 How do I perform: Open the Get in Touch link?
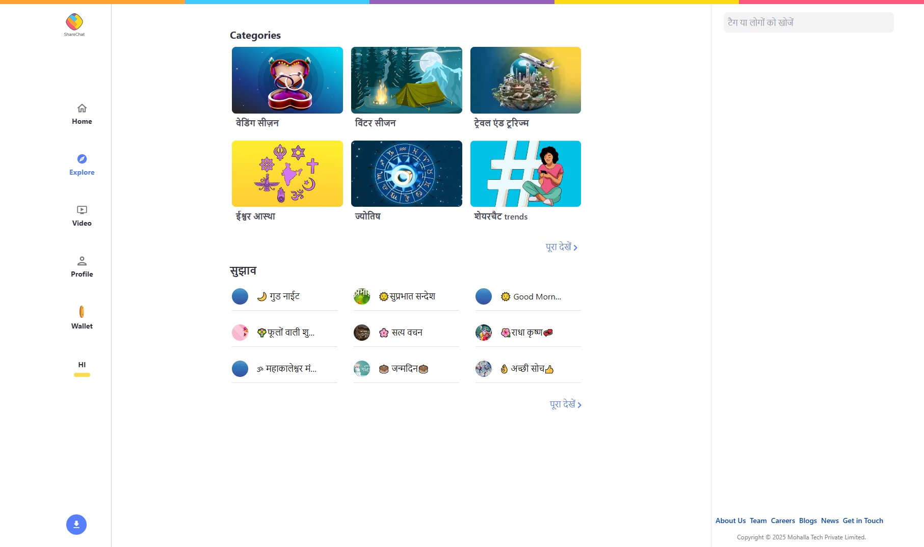point(863,521)
